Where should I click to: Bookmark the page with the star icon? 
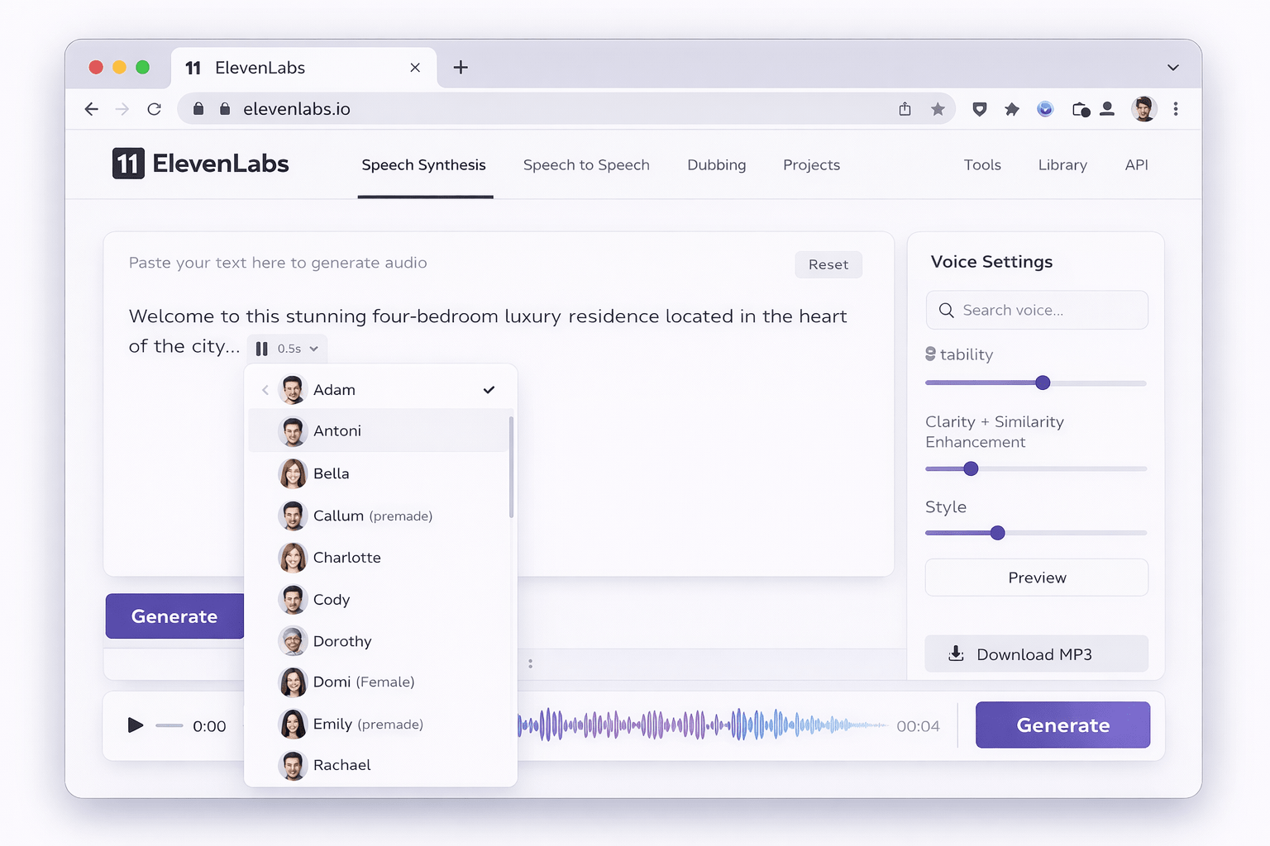coord(938,108)
